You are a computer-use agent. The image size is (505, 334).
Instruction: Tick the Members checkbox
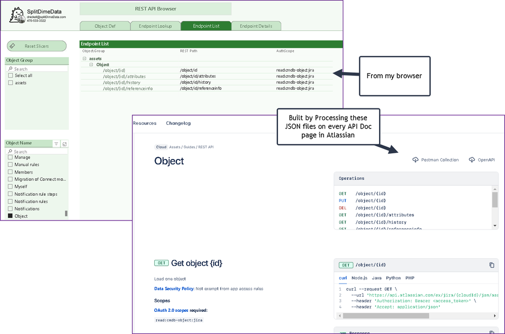pos(10,172)
